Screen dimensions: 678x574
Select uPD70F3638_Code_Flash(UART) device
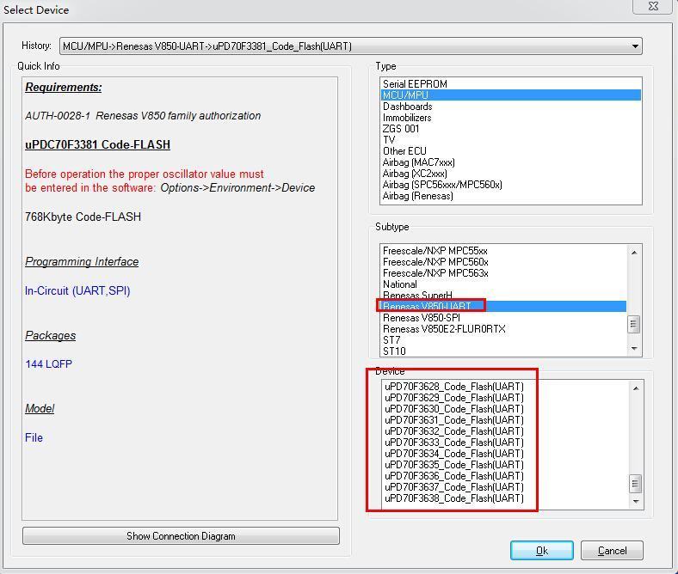(505, 498)
